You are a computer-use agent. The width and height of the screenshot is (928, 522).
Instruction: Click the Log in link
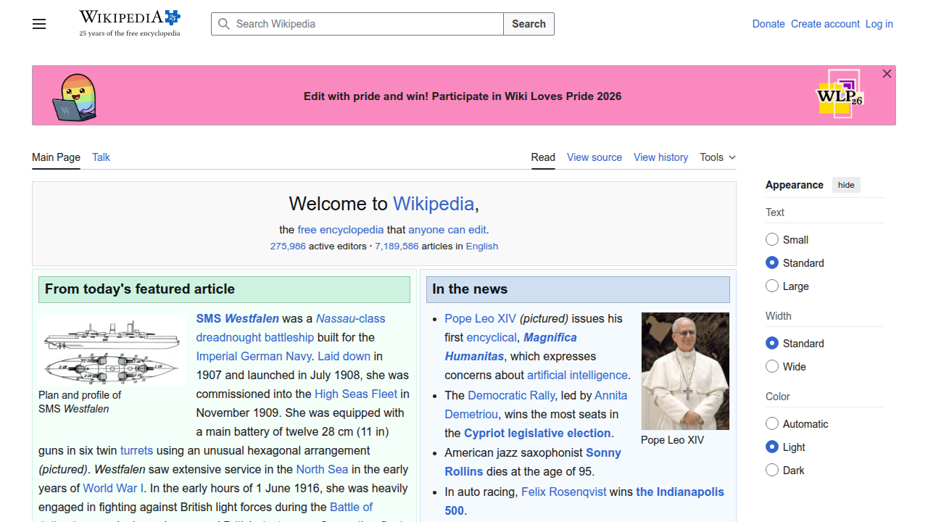coord(879,24)
